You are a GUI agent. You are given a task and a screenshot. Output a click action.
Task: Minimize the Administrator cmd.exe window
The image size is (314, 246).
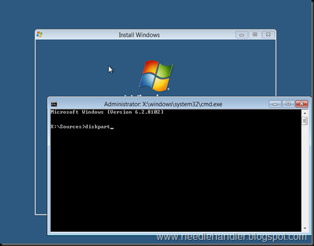coord(275,104)
